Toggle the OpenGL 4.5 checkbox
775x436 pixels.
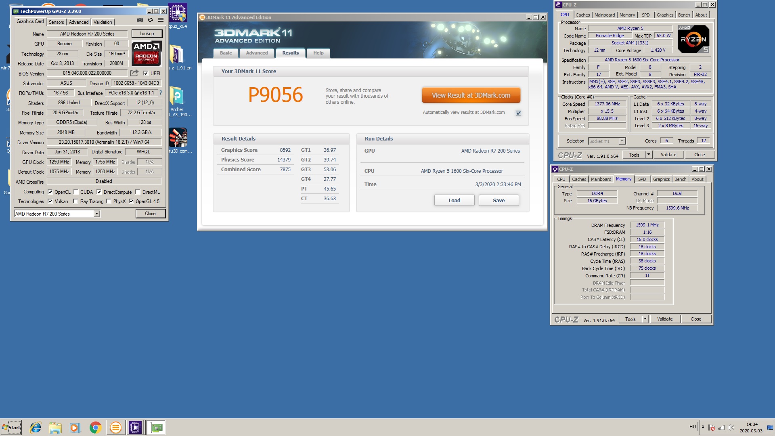131,201
